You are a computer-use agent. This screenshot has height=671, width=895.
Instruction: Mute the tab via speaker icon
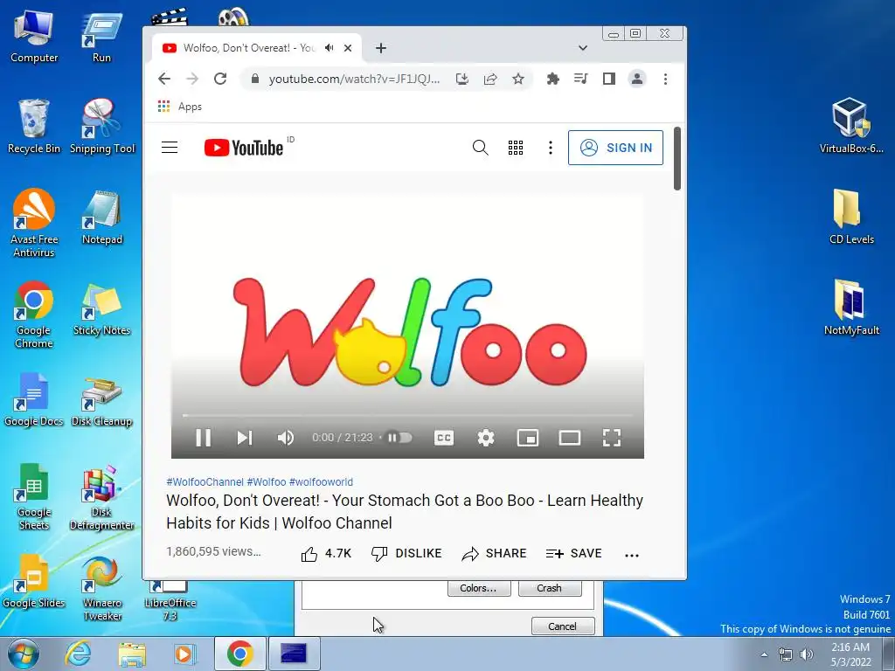pos(330,48)
